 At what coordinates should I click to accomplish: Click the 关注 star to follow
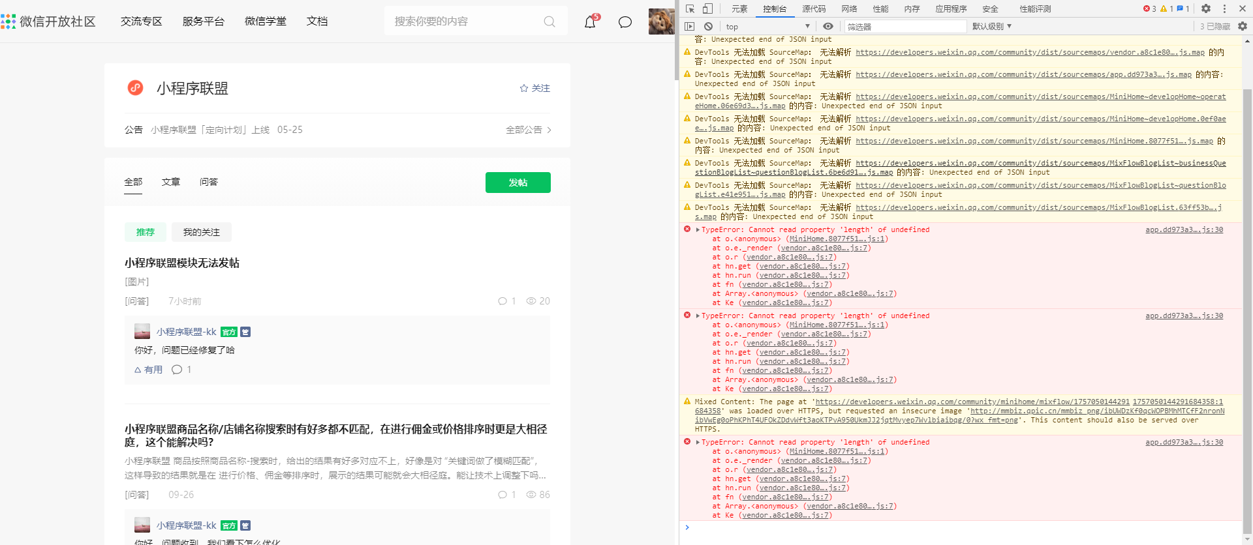(x=534, y=88)
